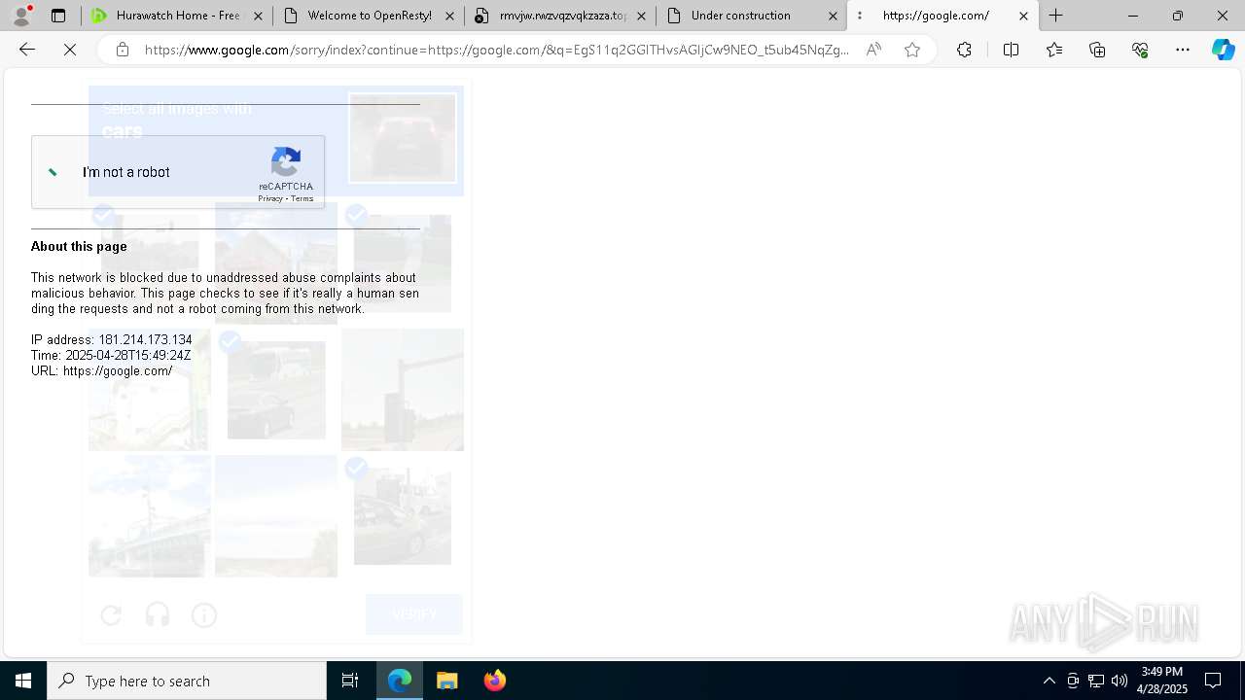
Task: Go back to the previous page
Action: click(x=27, y=50)
